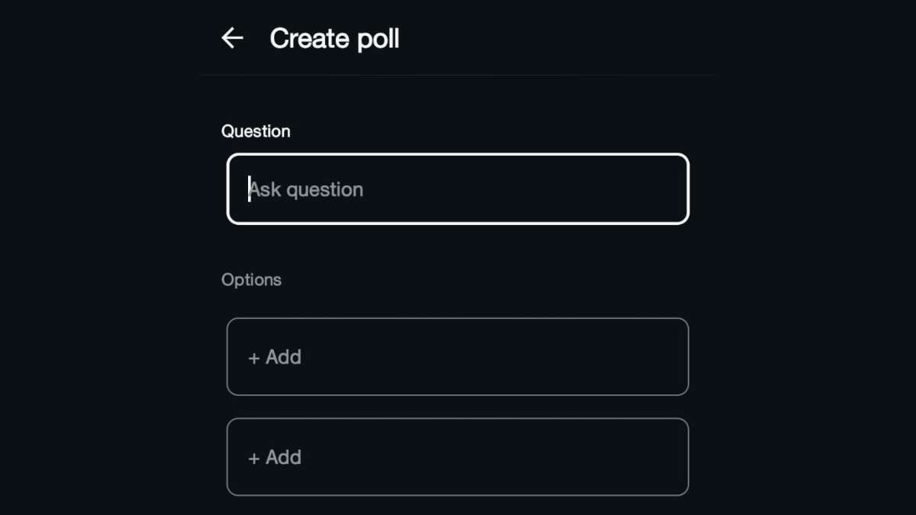Screen dimensions: 916x515
Task: Add the second poll option
Action: pyautogui.click(x=458, y=457)
